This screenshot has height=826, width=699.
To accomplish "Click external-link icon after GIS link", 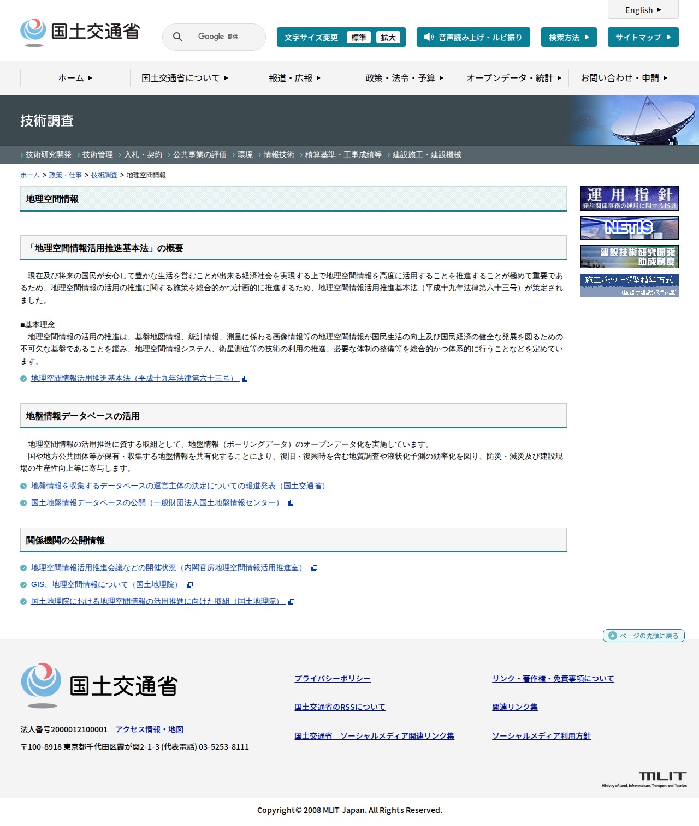I will 190,585.
